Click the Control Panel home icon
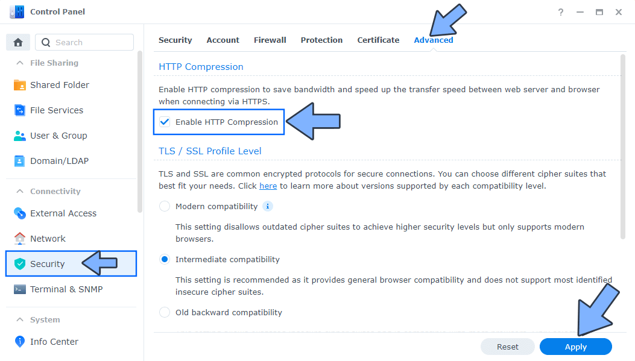Viewport: 635px width, 361px height. click(17, 42)
